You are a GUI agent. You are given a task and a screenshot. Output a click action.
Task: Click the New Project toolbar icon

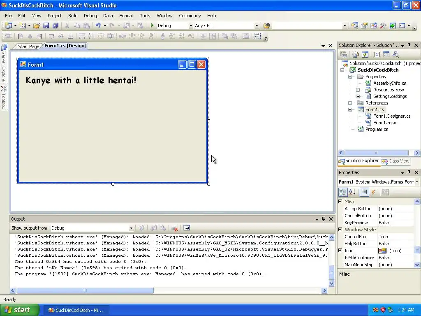(x=8, y=26)
